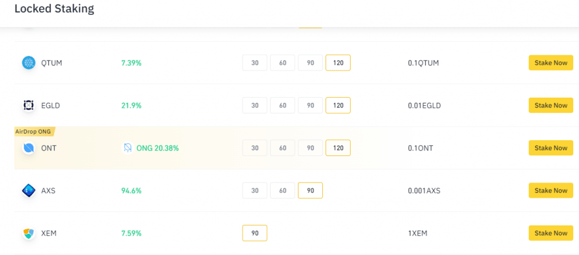Select 90-day duration for ONT
This screenshot has height=255, width=579.
[311, 148]
